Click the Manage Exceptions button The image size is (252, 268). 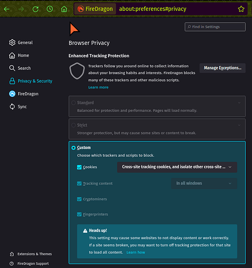pyautogui.click(x=223, y=68)
